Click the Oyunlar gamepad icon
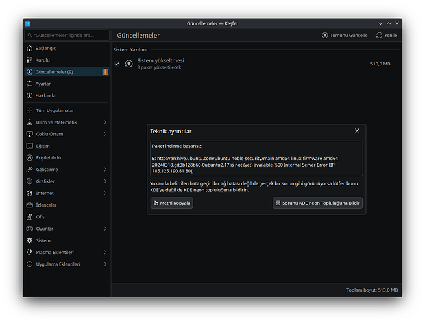The image size is (425, 324). (x=30, y=229)
